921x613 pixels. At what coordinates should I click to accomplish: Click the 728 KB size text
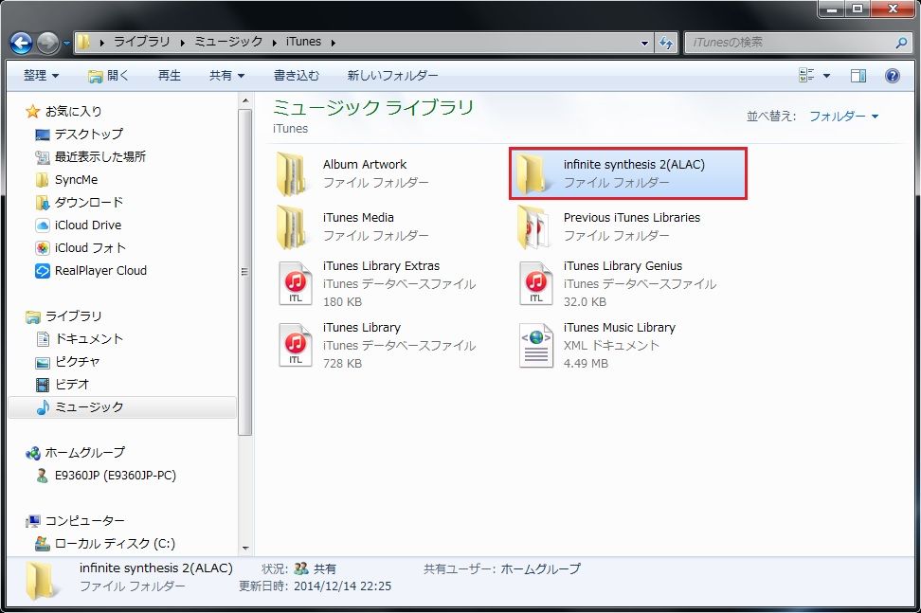tap(342, 364)
